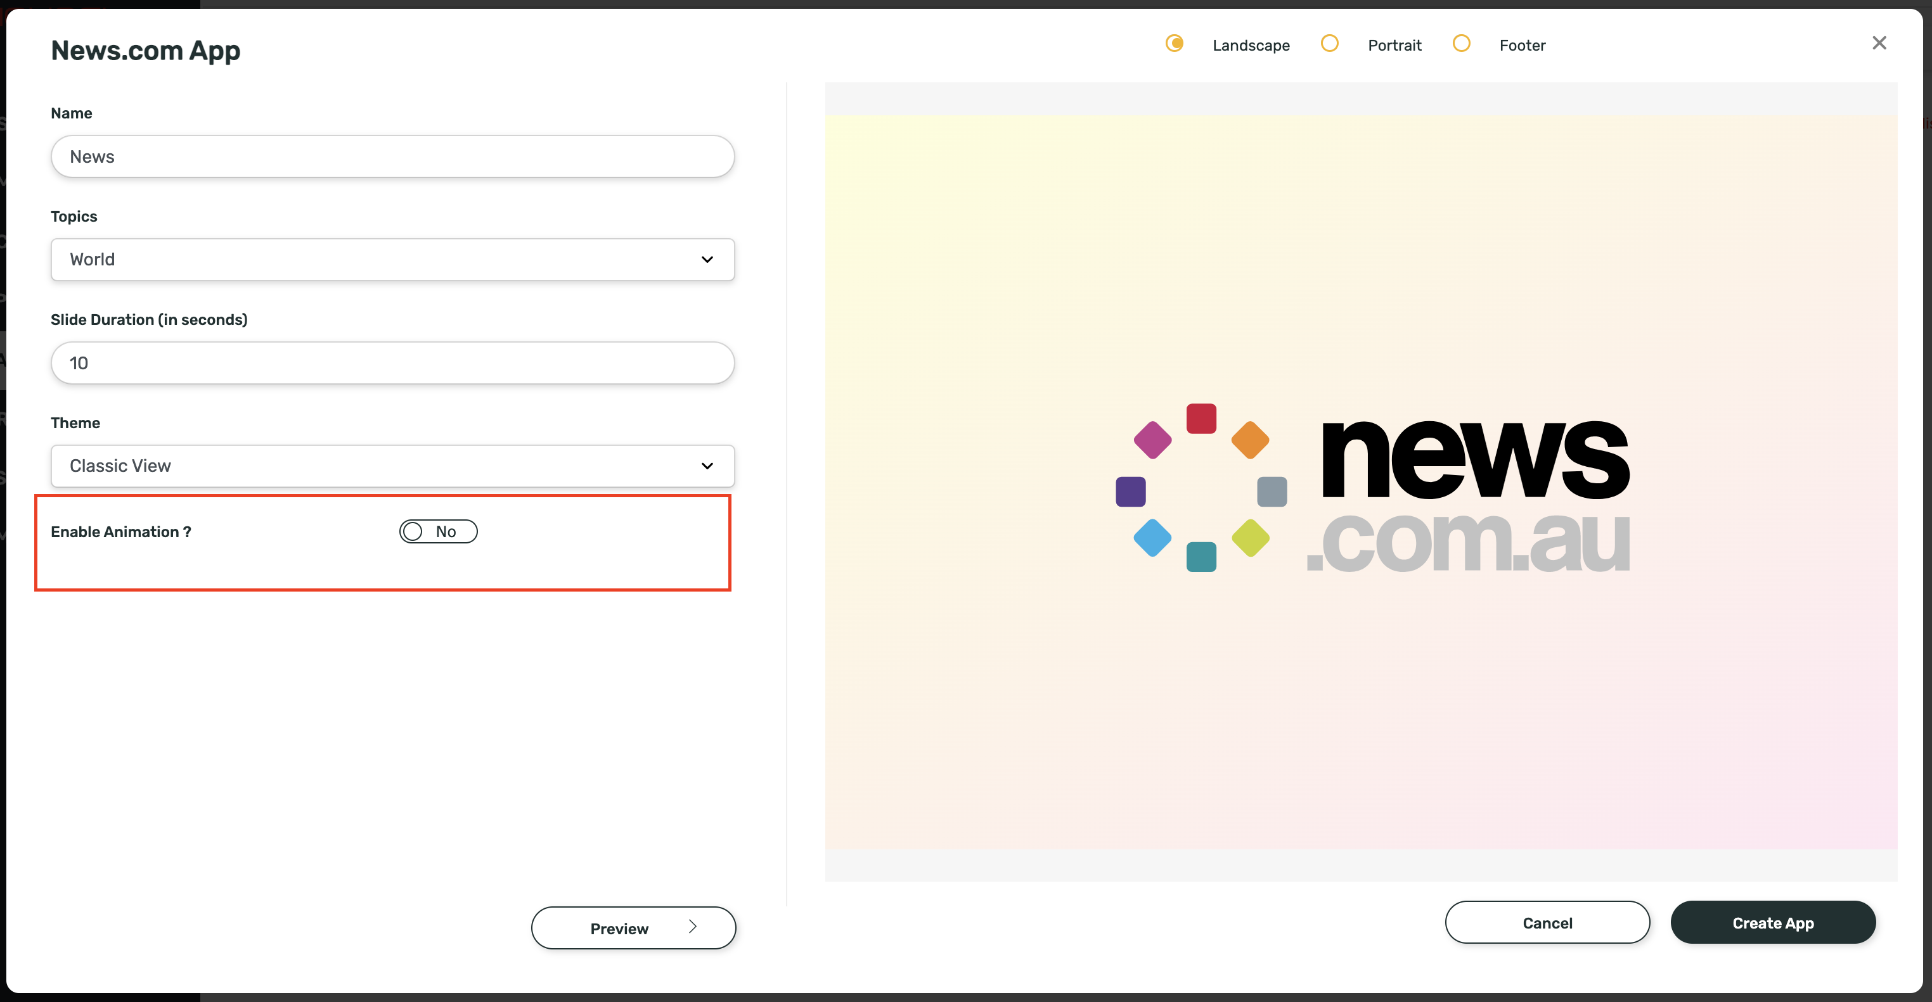
Task: Open the Topics dropdown showing World
Action: tap(392, 259)
